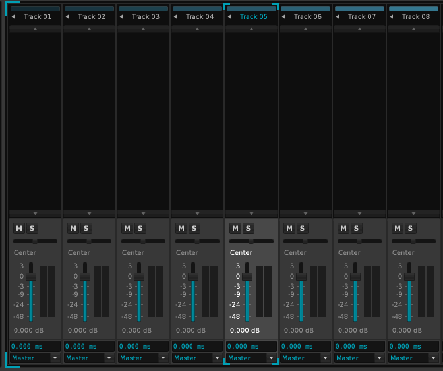Click the collapse arrow beside Track 04
Image resolution: width=443 pixels, height=371 pixels.
point(176,16)
